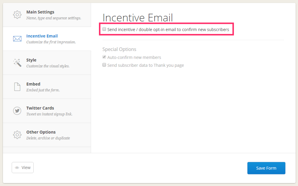
Task: Click the Twitter bird icon
Action: (17, 111)
